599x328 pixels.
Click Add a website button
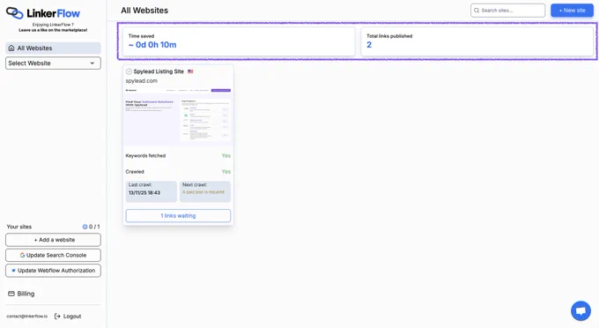click(x=53, y=240)
